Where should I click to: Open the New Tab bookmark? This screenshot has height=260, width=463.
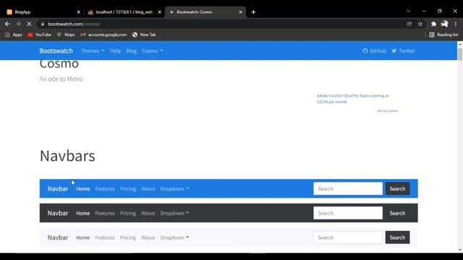point(144,35)
